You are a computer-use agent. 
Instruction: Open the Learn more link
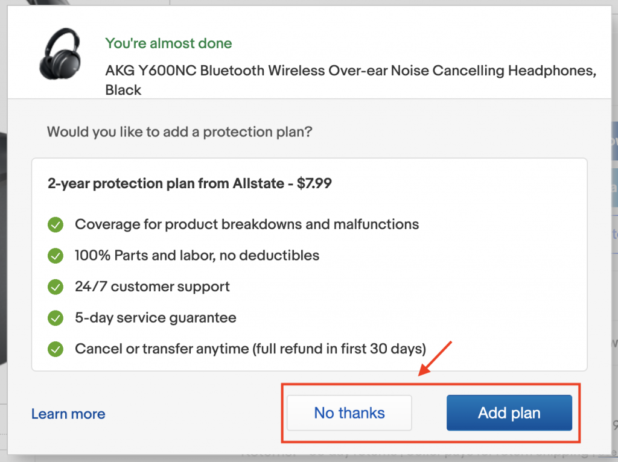tap(68, 414)
